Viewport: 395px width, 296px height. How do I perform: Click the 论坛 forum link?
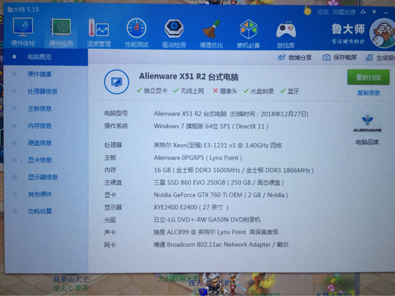(x=323, y=12)
